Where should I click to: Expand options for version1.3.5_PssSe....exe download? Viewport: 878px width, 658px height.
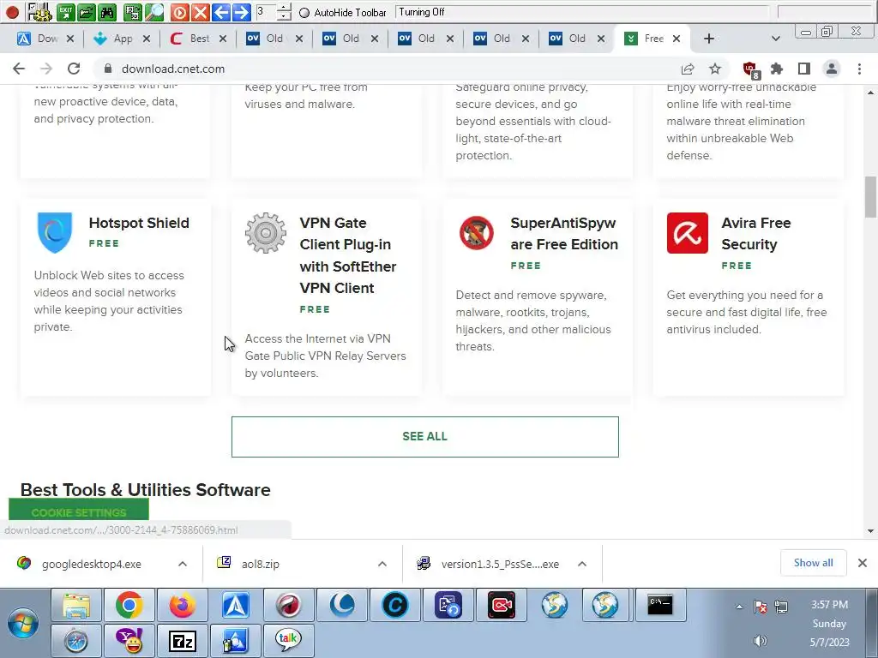(582, 564)
